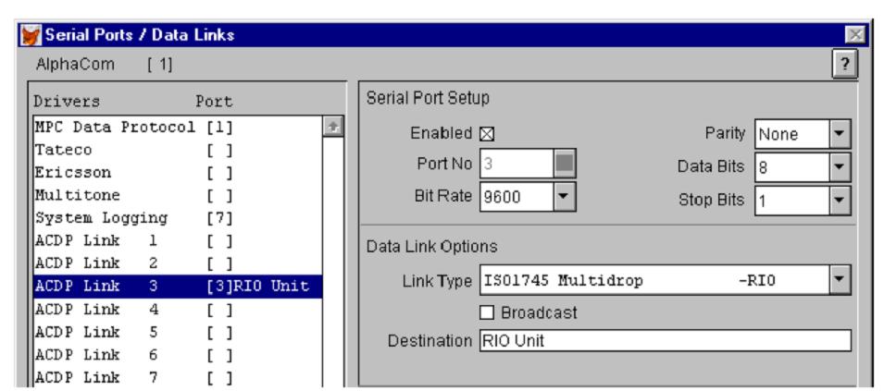The height and width of the screenshot is (391, 884).
Task: Select ACDP Link 4 row
Action: 178,310
